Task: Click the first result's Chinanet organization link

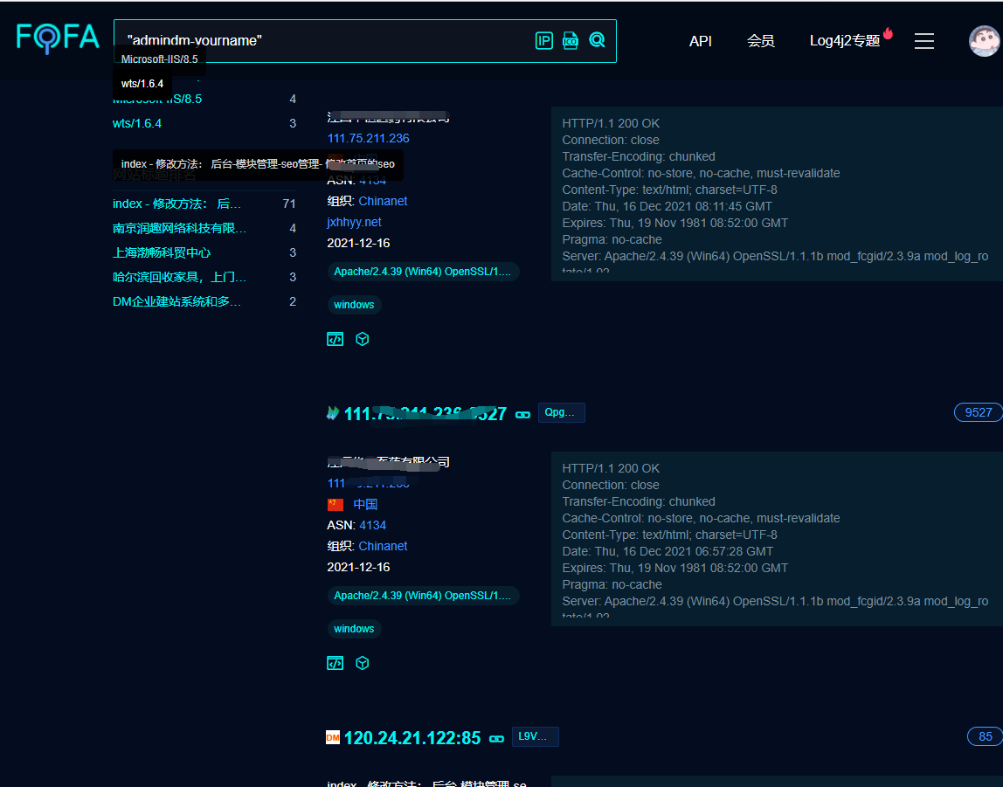Action: (383, 201)
